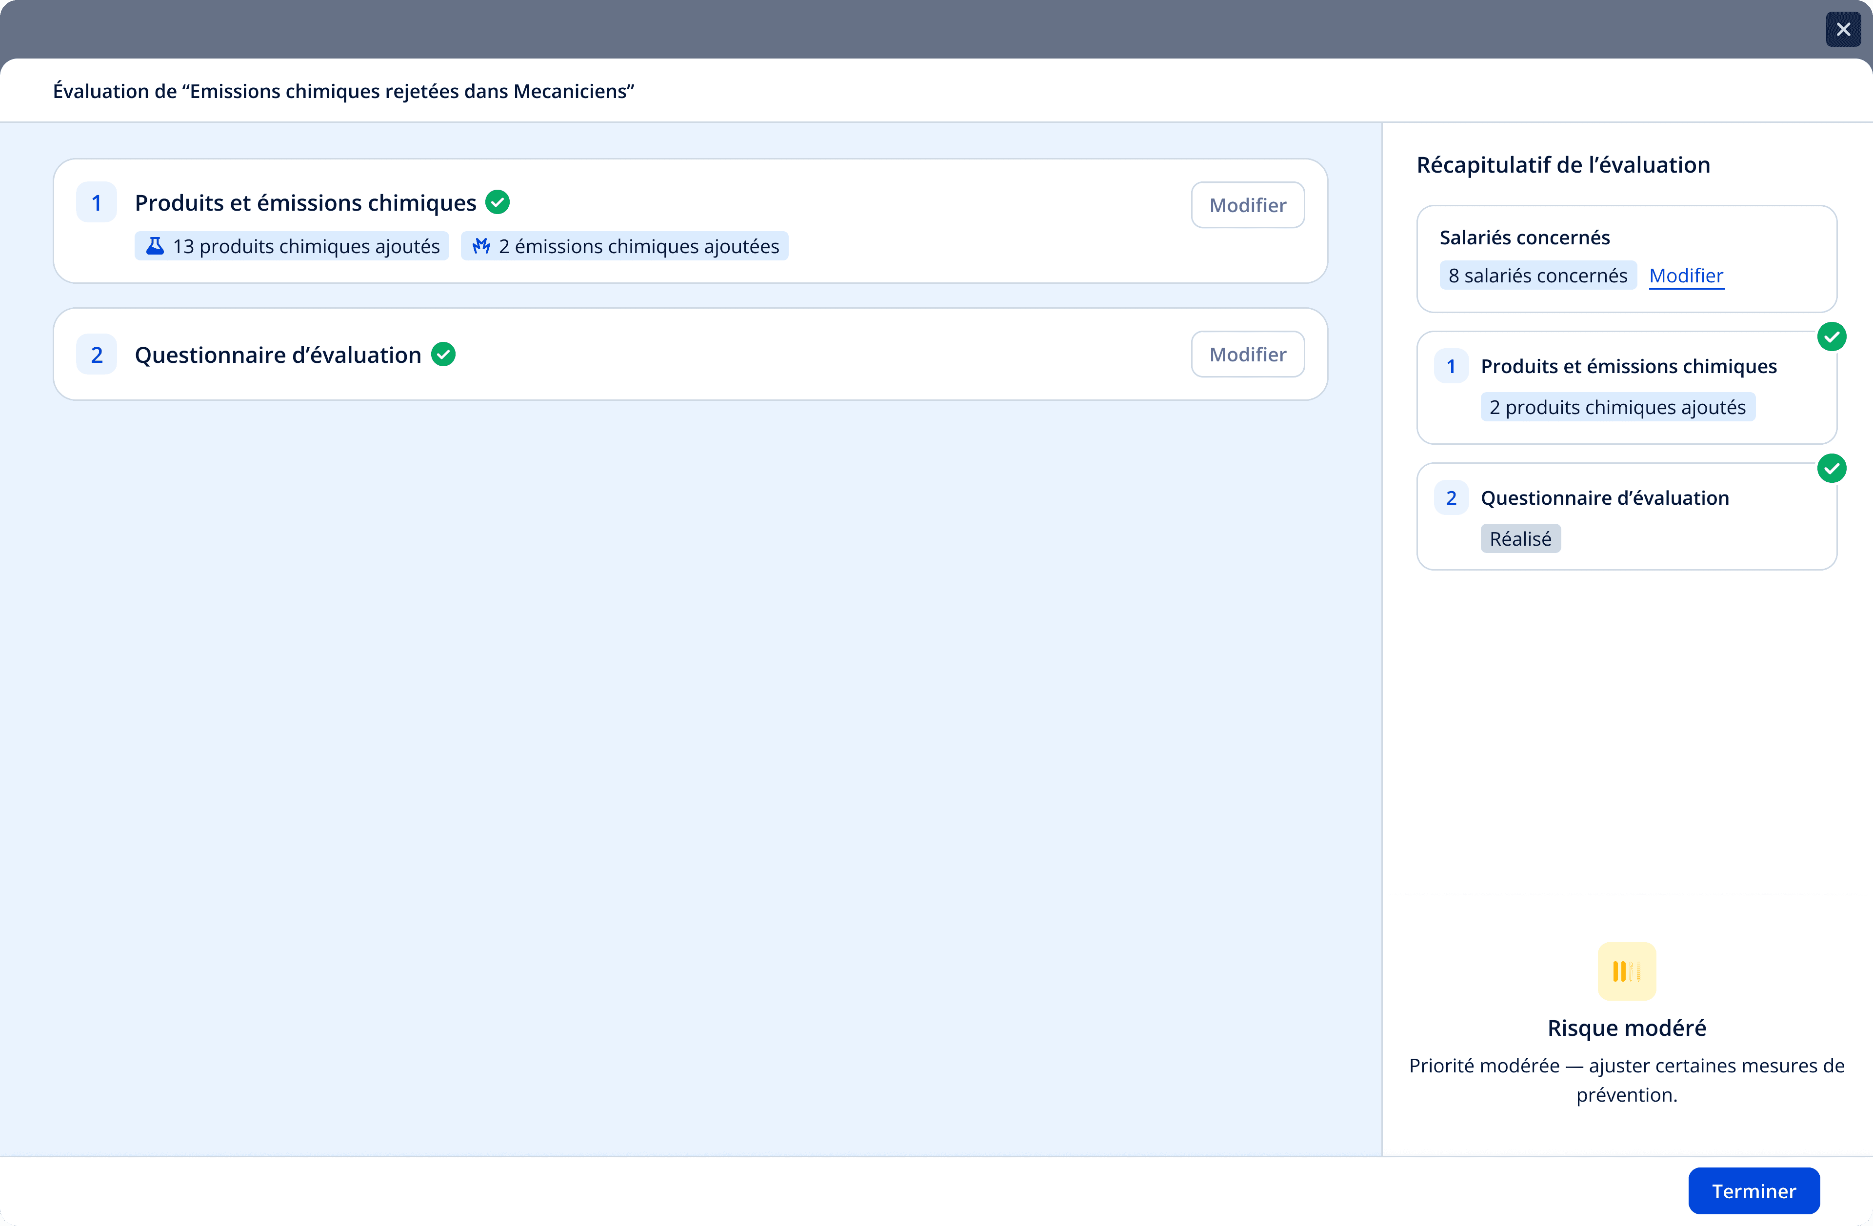The height and width of the screenshot is (1226, 1873).
Task: Close the evaluation dialog with the X
Action: coord(1842,30)
